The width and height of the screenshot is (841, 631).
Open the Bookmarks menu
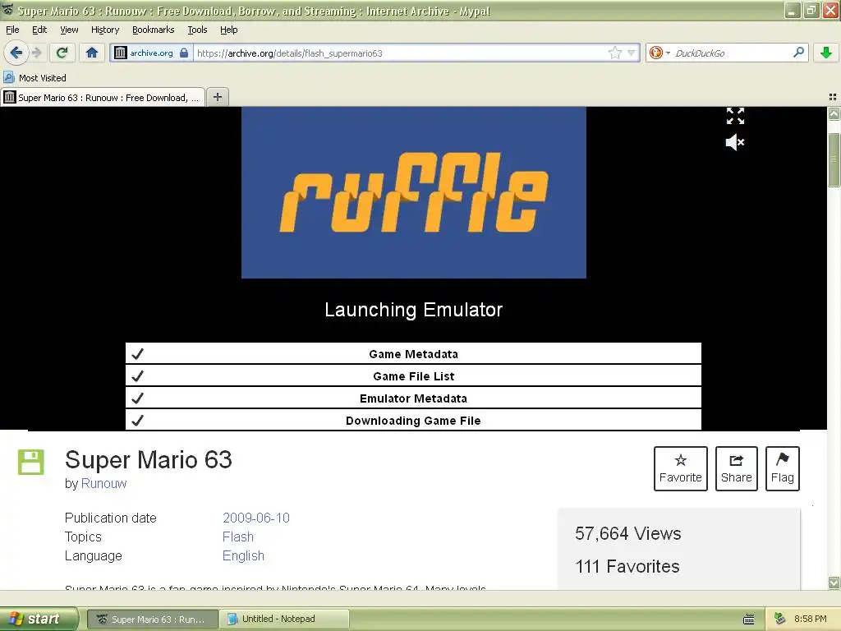point(153,30)
